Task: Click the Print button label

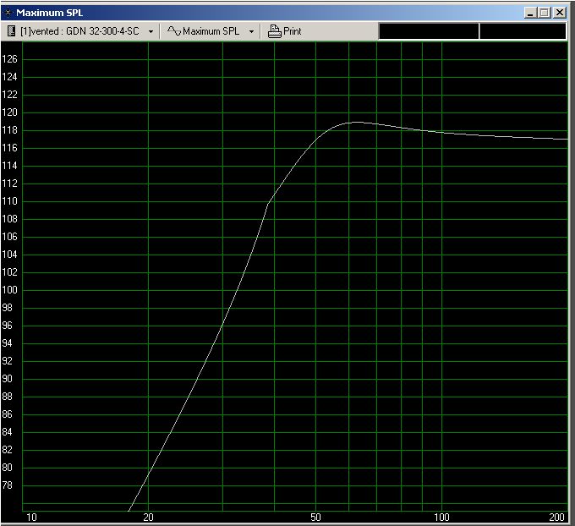Action: (x=293, y=31)
